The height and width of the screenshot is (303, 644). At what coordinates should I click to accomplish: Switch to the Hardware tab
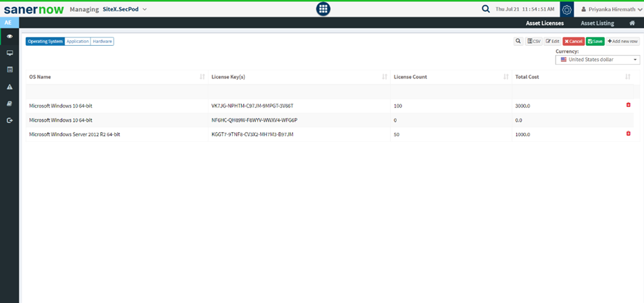102,42
